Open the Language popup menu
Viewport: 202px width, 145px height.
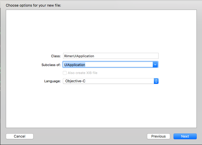tap(111, 81)
